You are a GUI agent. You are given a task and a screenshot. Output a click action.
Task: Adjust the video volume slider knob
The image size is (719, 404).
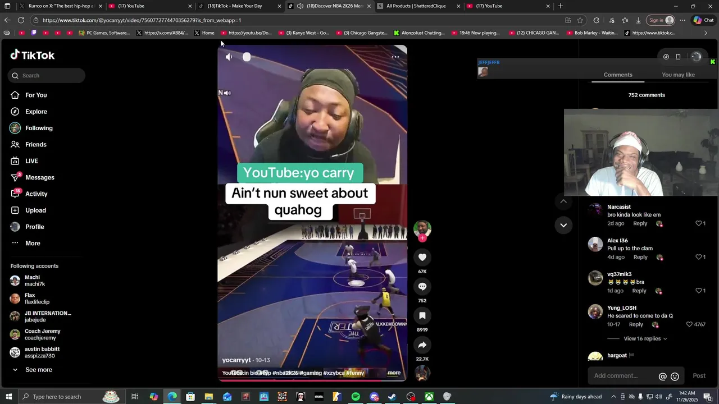point(247,57)
